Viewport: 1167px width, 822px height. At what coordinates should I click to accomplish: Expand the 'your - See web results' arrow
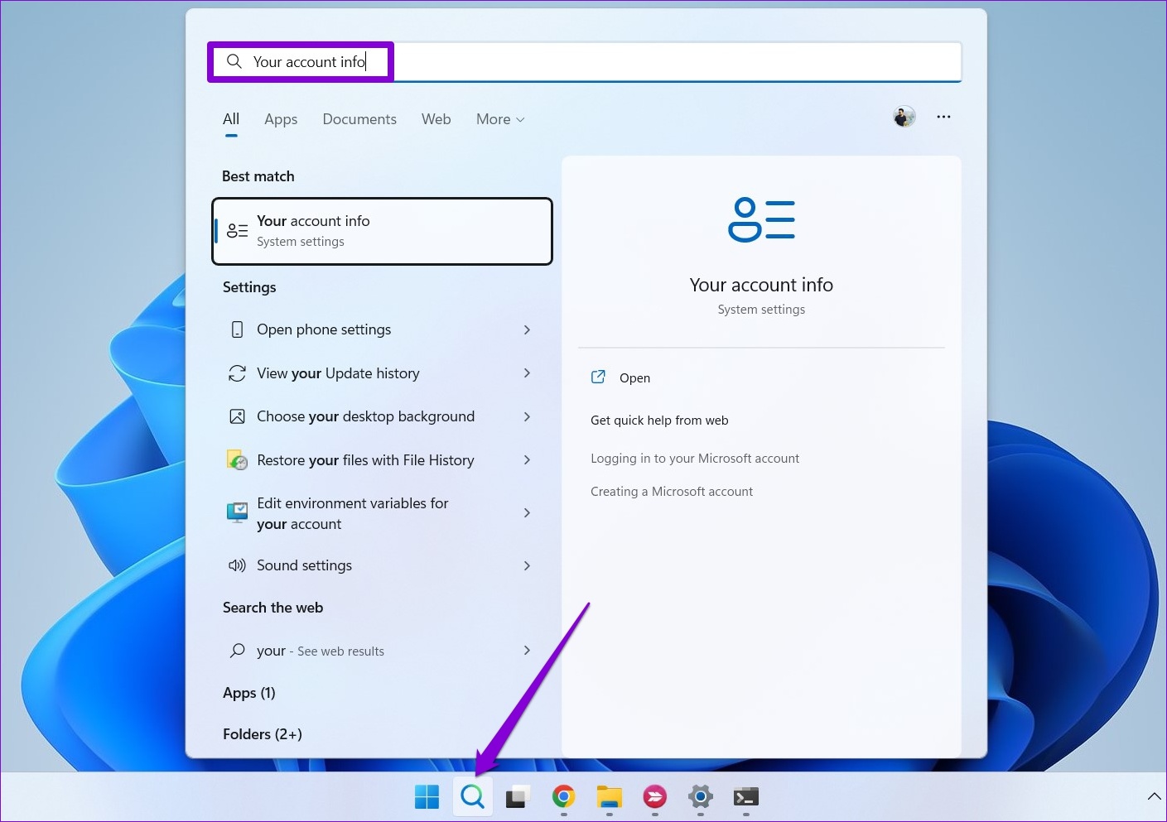pos(527,651)
